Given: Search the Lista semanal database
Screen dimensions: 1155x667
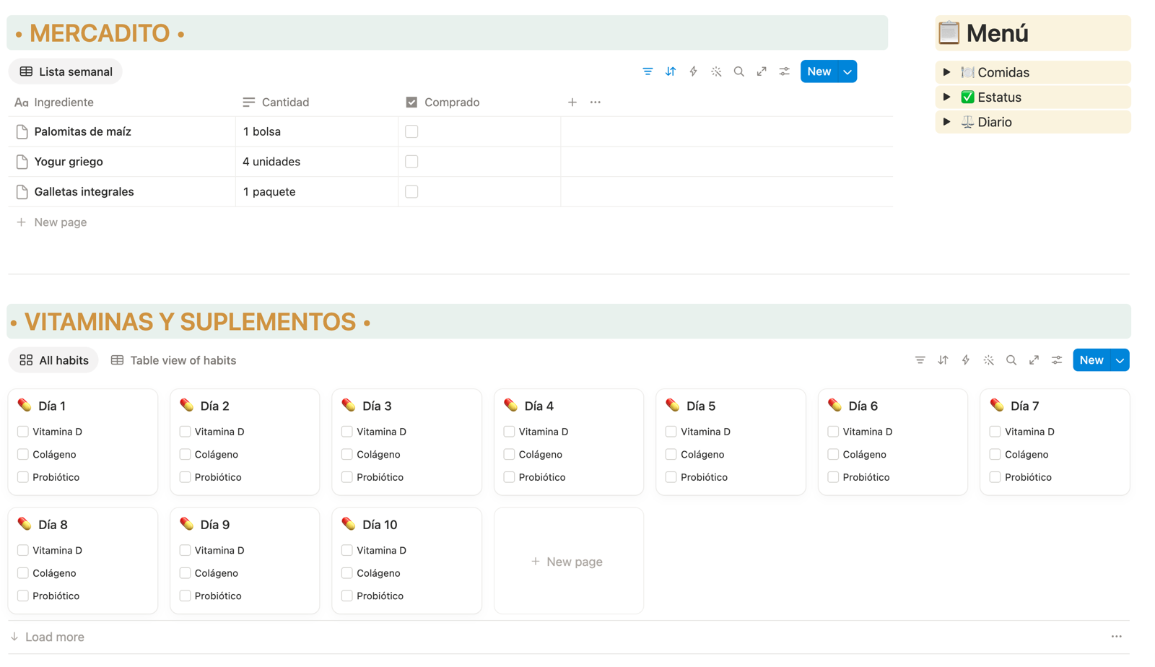Looking at the screenshot, I should pyautogui.click(x=739, y=71).
